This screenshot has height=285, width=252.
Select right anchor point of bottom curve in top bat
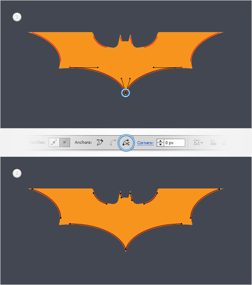coord(181,67)
